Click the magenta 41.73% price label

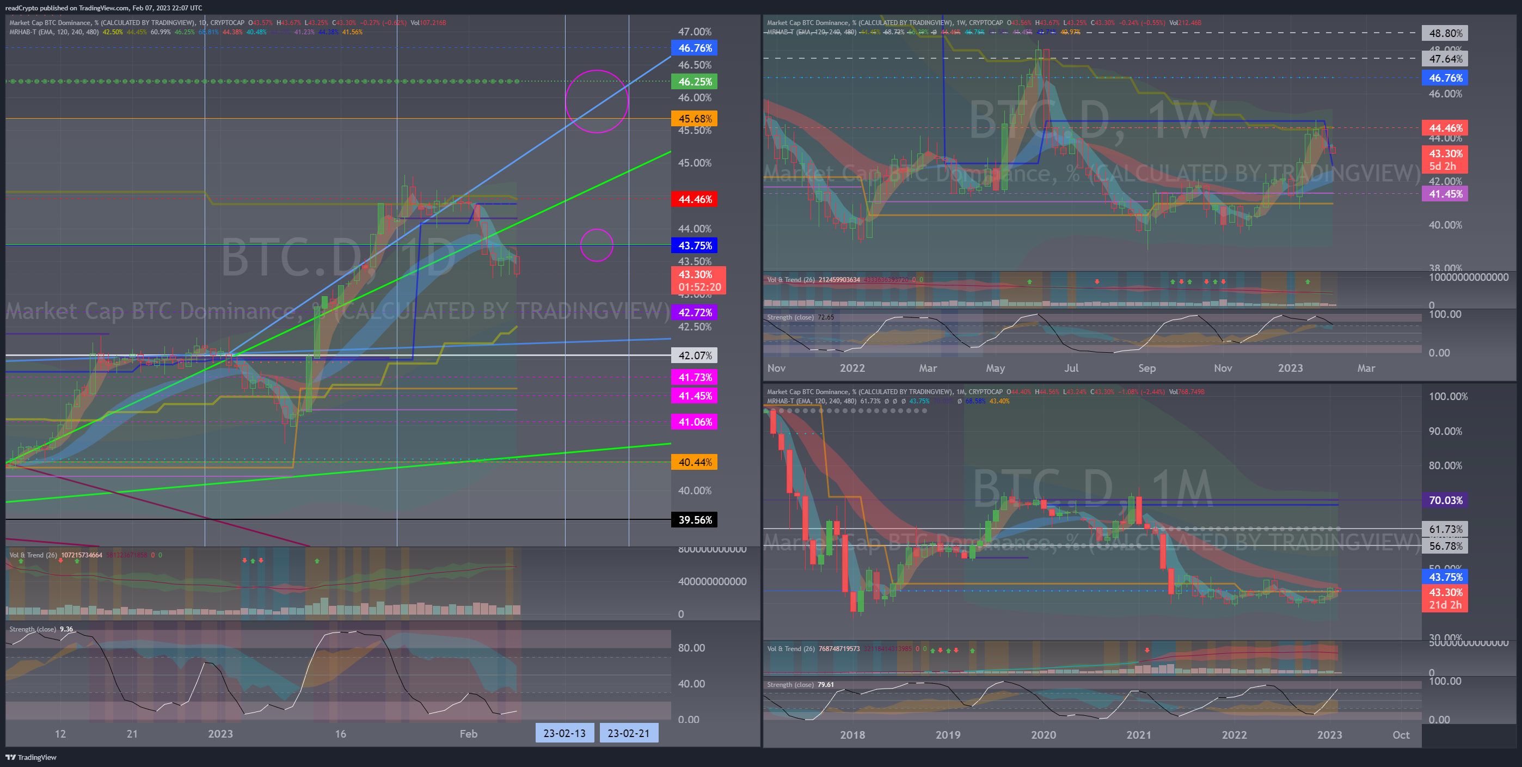pyautogui.click(x=694, y=377)
